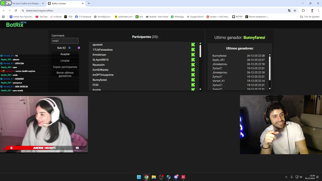The image size is (322, 181).
Task: Open OBS Studio from taskbar
Action: click(x=161, y=177)
